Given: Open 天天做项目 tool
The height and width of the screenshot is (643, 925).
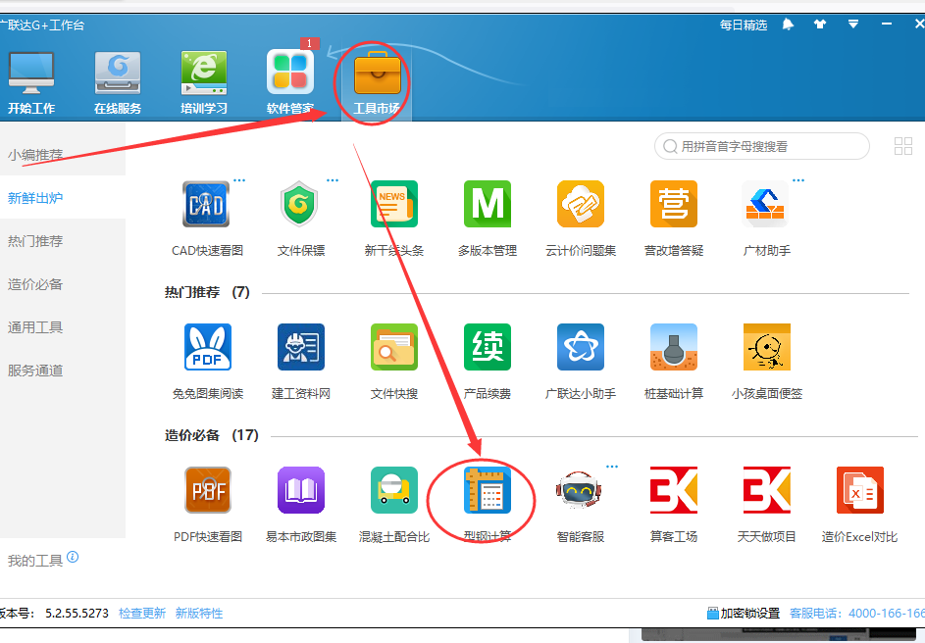Looking at the screenshot, I should [767, 490].
